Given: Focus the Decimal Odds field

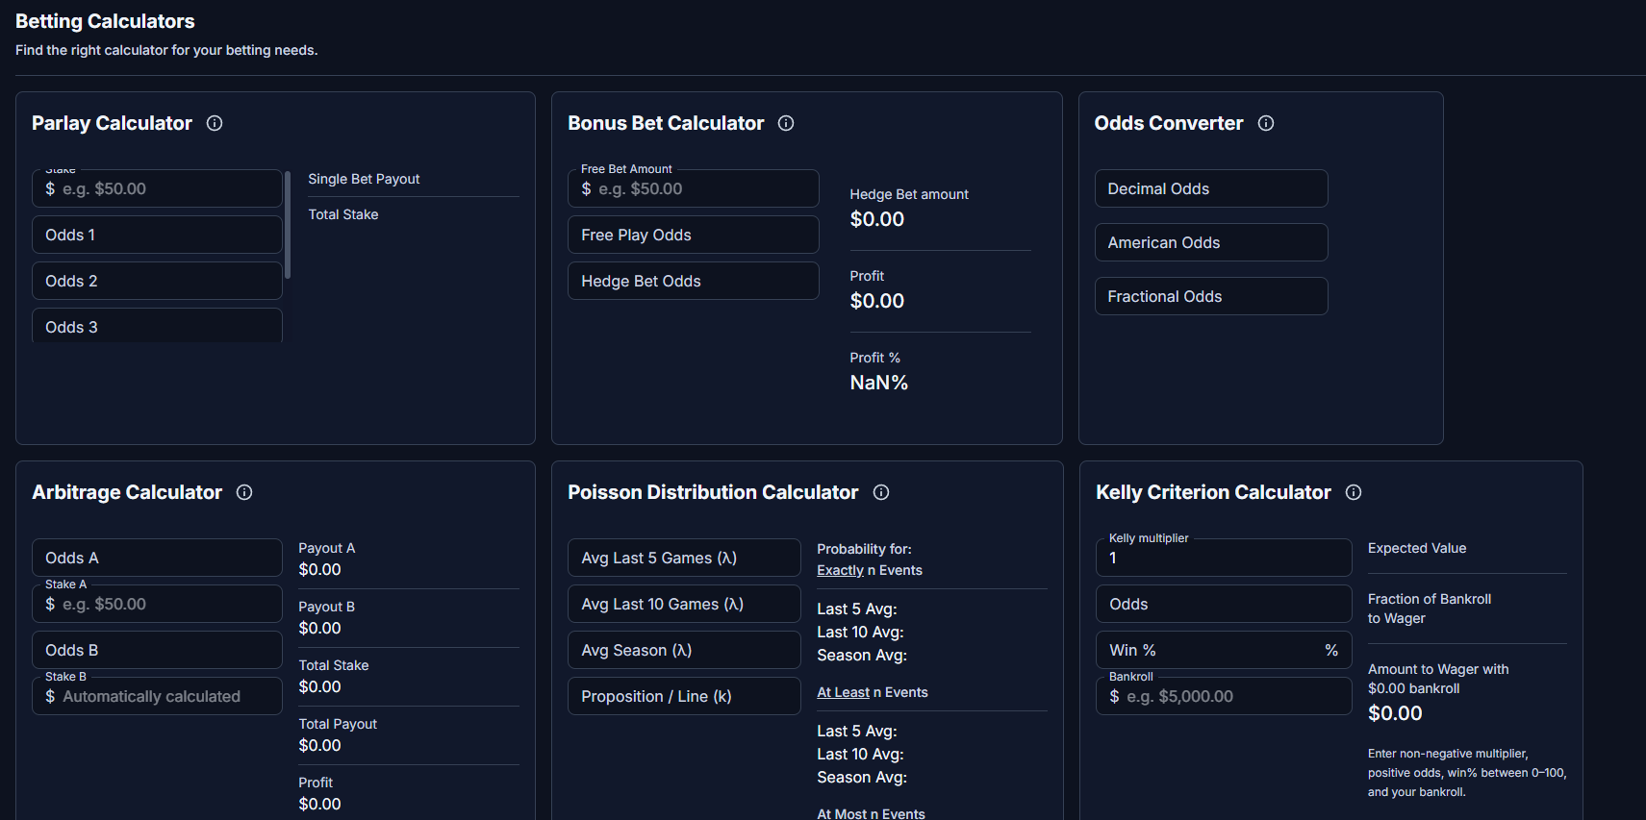Looking at the screenshot, I should [1211, 188].
